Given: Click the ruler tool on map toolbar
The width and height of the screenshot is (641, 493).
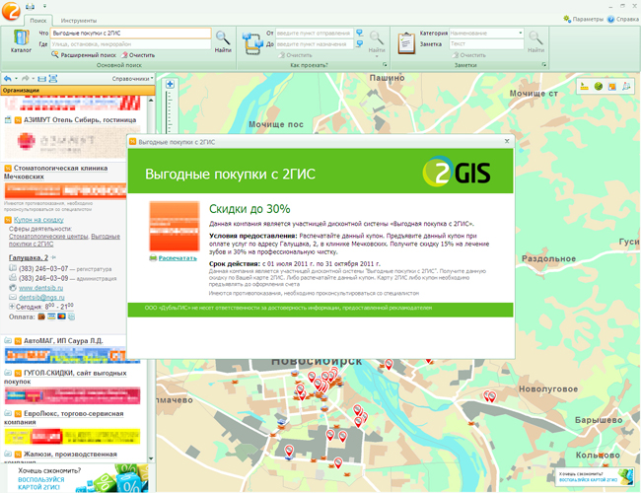Looking at the screenshot, I should [584, 87].
